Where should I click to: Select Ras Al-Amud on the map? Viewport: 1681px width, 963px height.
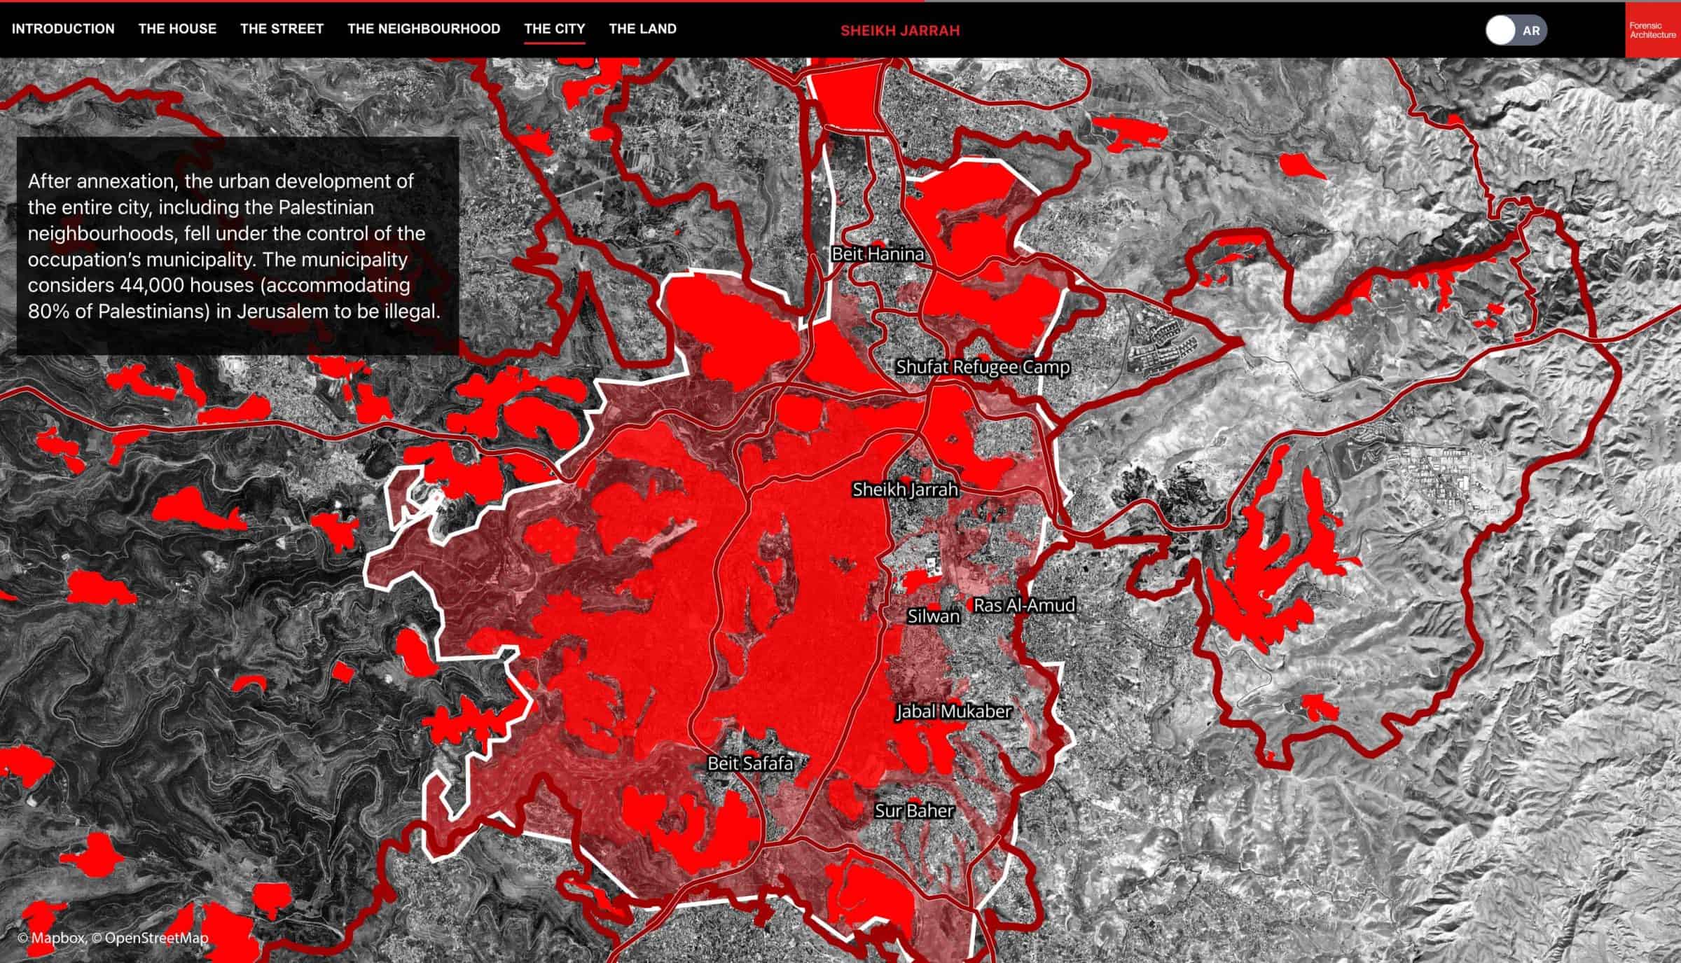coord(1025,606)
